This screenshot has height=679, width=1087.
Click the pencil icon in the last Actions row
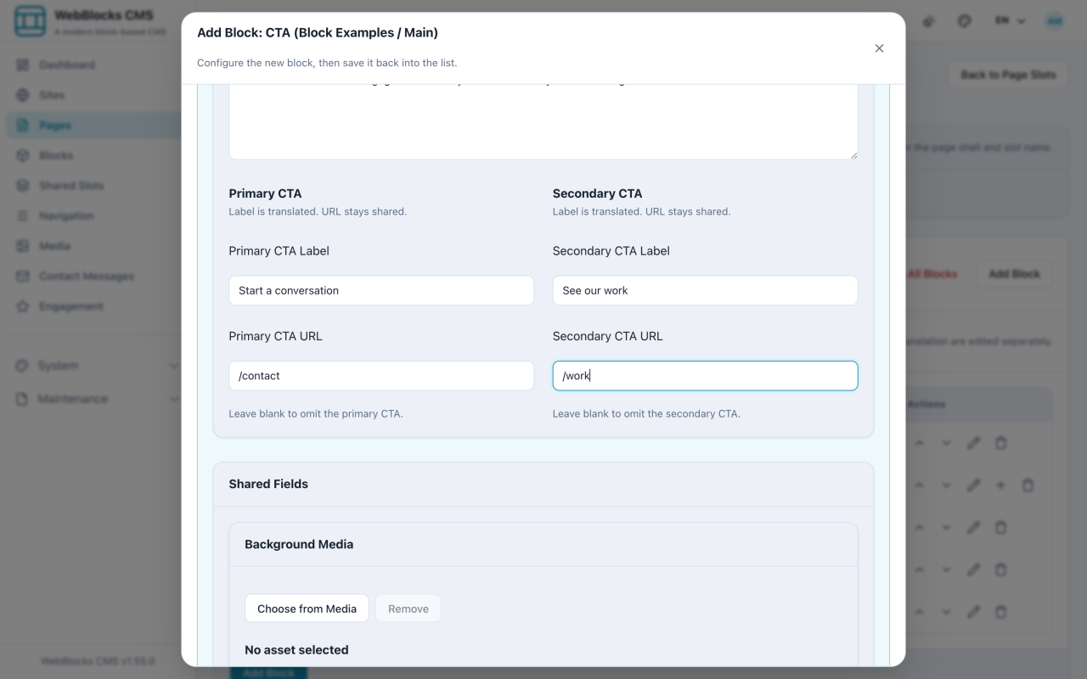click(973, 611)
